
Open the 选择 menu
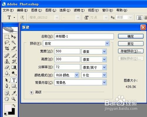pyautogui.click(x=65, y=10)
